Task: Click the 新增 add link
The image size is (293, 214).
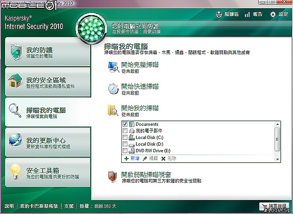Action: [x=135, y=159]
